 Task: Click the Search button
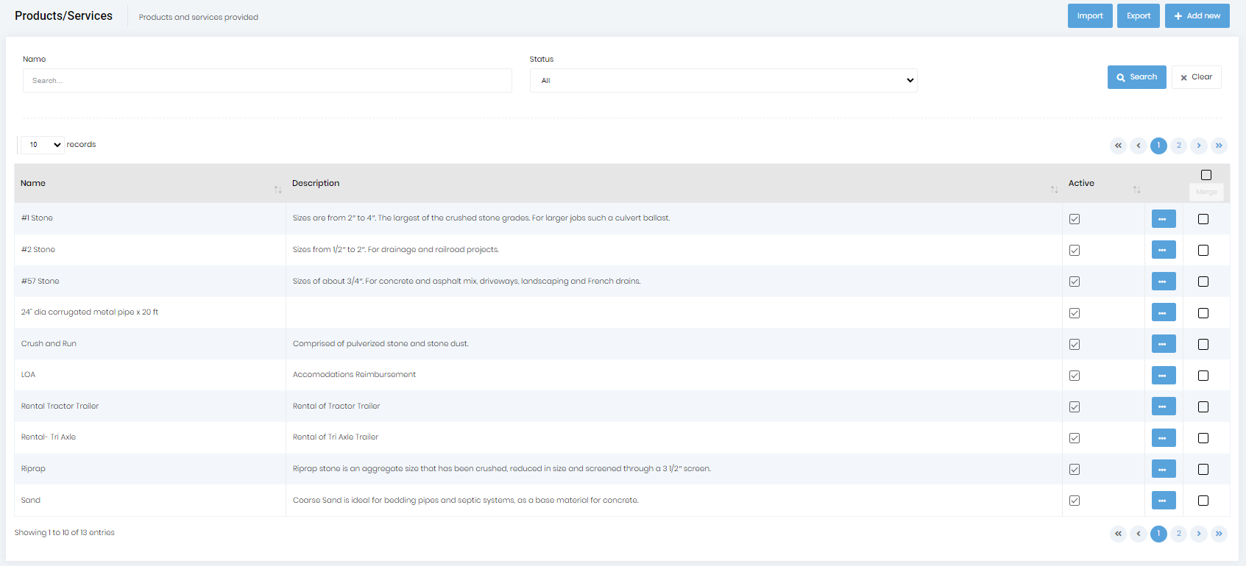click(1136, 77)
